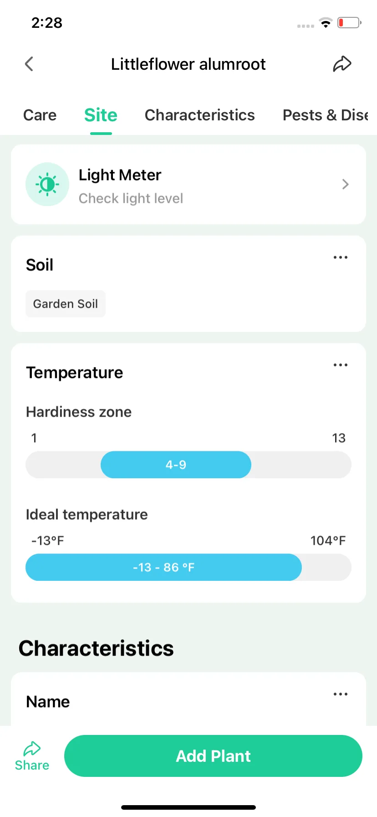Image resolution: width=377 pixels, height=817 pixels.
Task: Check the battery indicator in status bar
Action: pyautogui.click(x=349, y=22)
